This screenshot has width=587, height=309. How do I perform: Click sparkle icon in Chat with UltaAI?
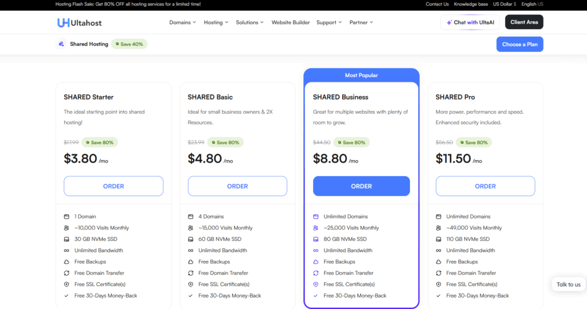pyautogui.click(x=449, y=22)
